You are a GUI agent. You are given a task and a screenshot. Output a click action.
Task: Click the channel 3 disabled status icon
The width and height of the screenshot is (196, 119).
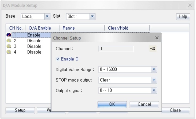[9, 46]
